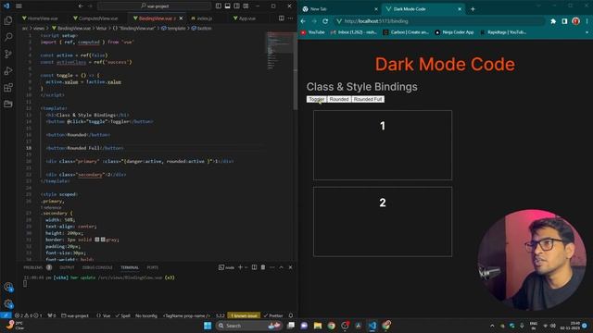Screen dimensions: 593x333
Task: Switch to the index.js editor tab
Action: (202, 18)
